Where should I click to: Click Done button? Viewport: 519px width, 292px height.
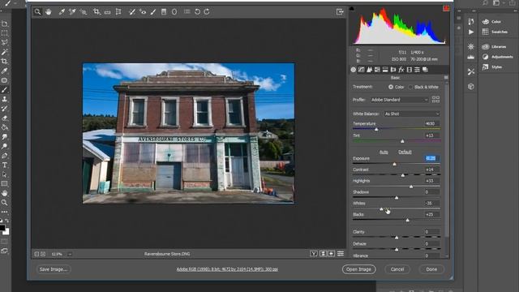pyautogui.click(x=431, y=269)
